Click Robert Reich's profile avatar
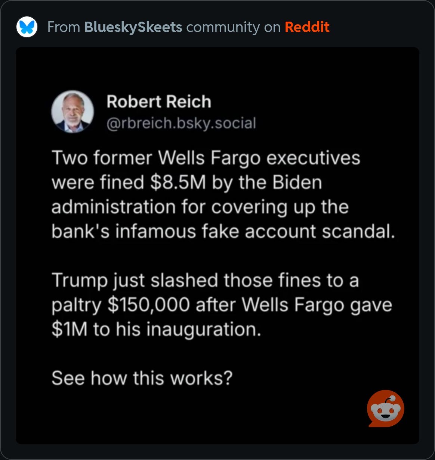The image size is (435, 460). 72,112
